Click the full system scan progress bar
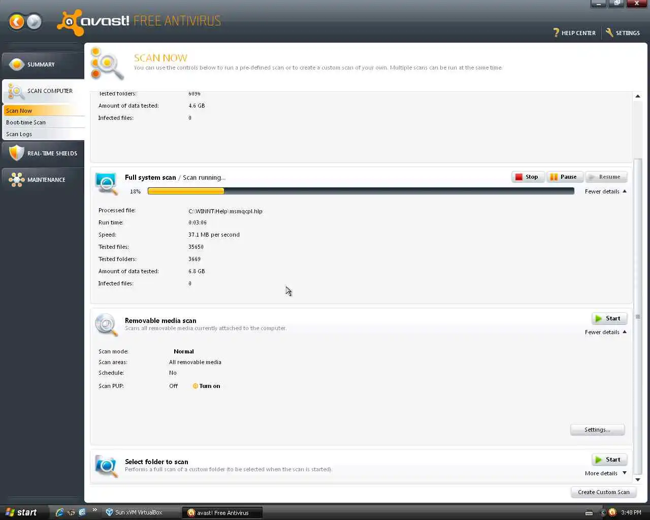 (361, 191)
